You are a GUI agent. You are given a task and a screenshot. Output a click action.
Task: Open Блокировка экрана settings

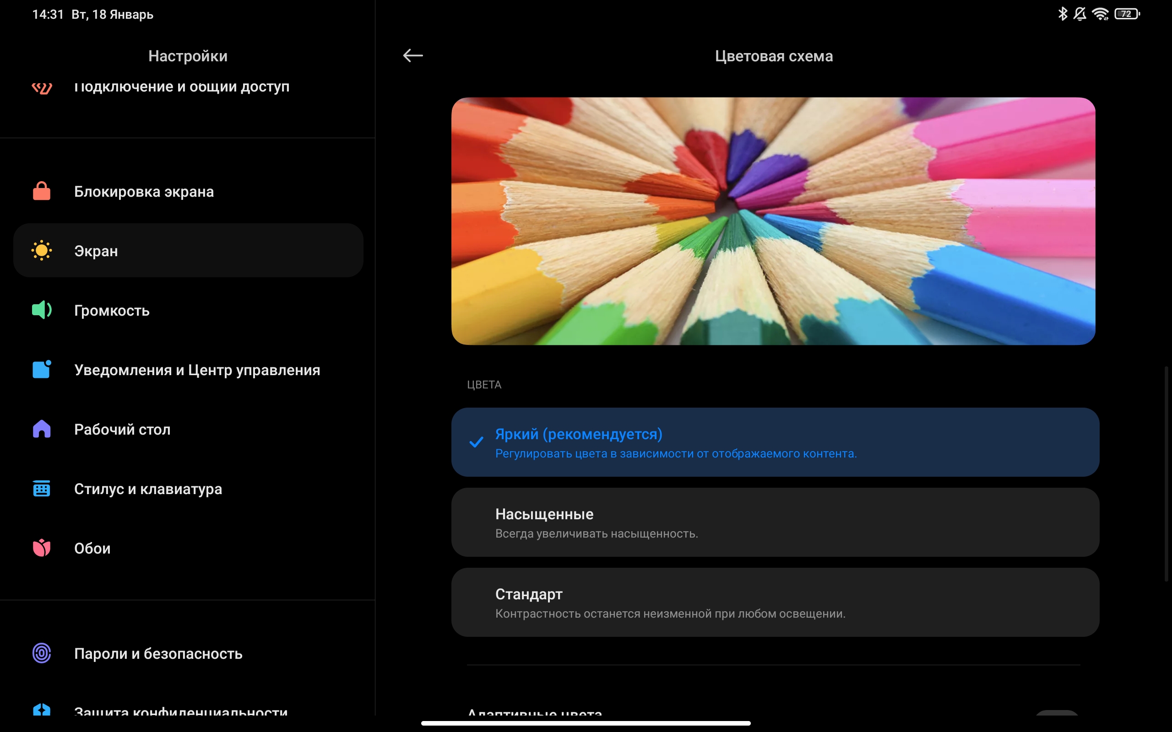pos(144,192)
